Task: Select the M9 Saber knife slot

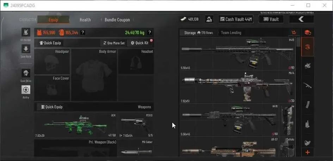Action: coord(136,148)
